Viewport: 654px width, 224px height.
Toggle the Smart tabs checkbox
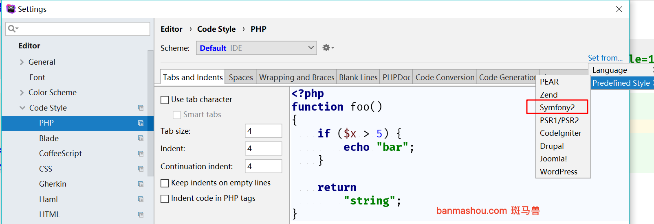[x=177, y=115]
